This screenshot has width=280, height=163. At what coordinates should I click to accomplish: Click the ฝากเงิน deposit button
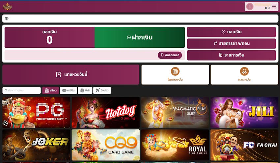140,37
